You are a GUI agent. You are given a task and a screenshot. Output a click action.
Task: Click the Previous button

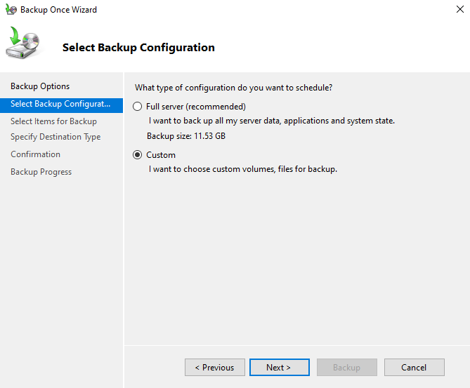tap(214, 368)
